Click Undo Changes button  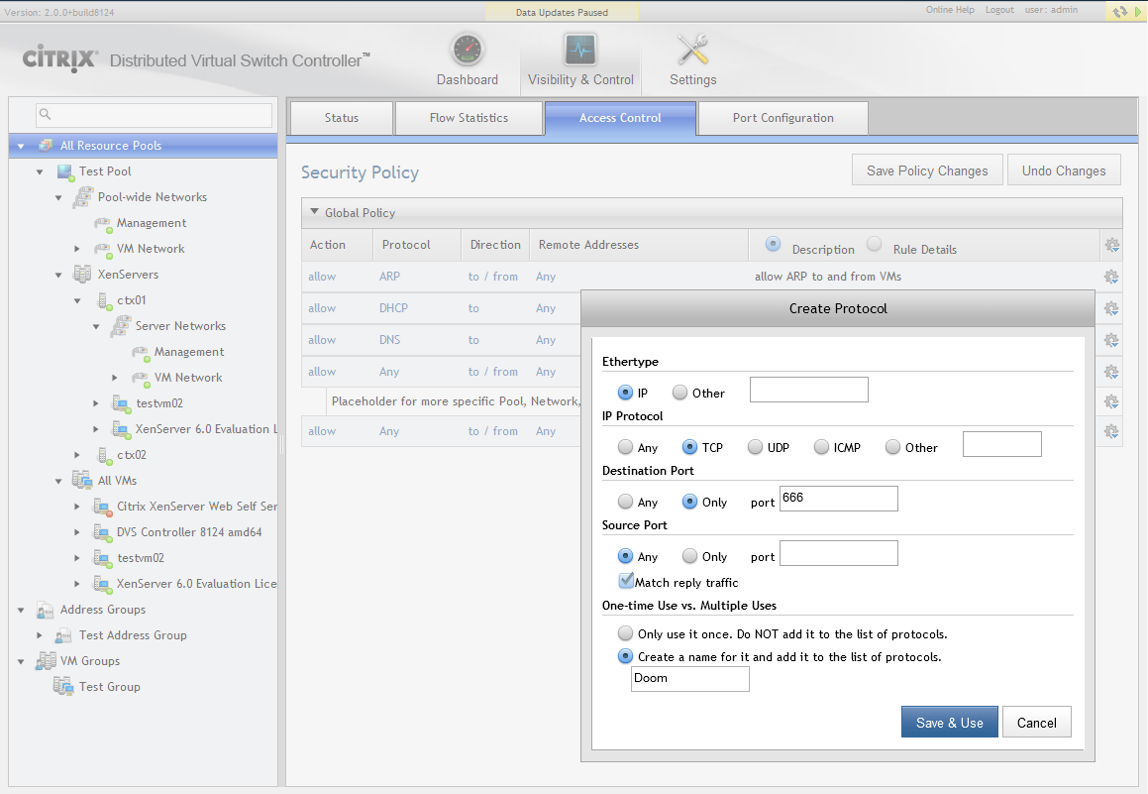tap(1064, 170)
